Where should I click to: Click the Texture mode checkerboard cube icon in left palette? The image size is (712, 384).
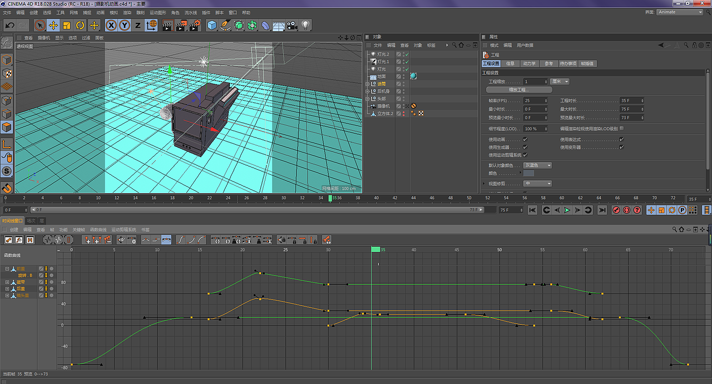7,73
